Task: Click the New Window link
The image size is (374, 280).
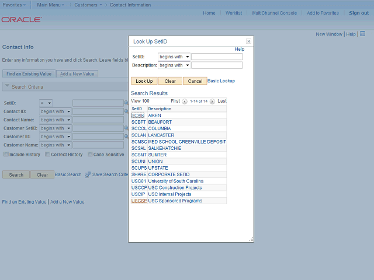Action: 329,34
